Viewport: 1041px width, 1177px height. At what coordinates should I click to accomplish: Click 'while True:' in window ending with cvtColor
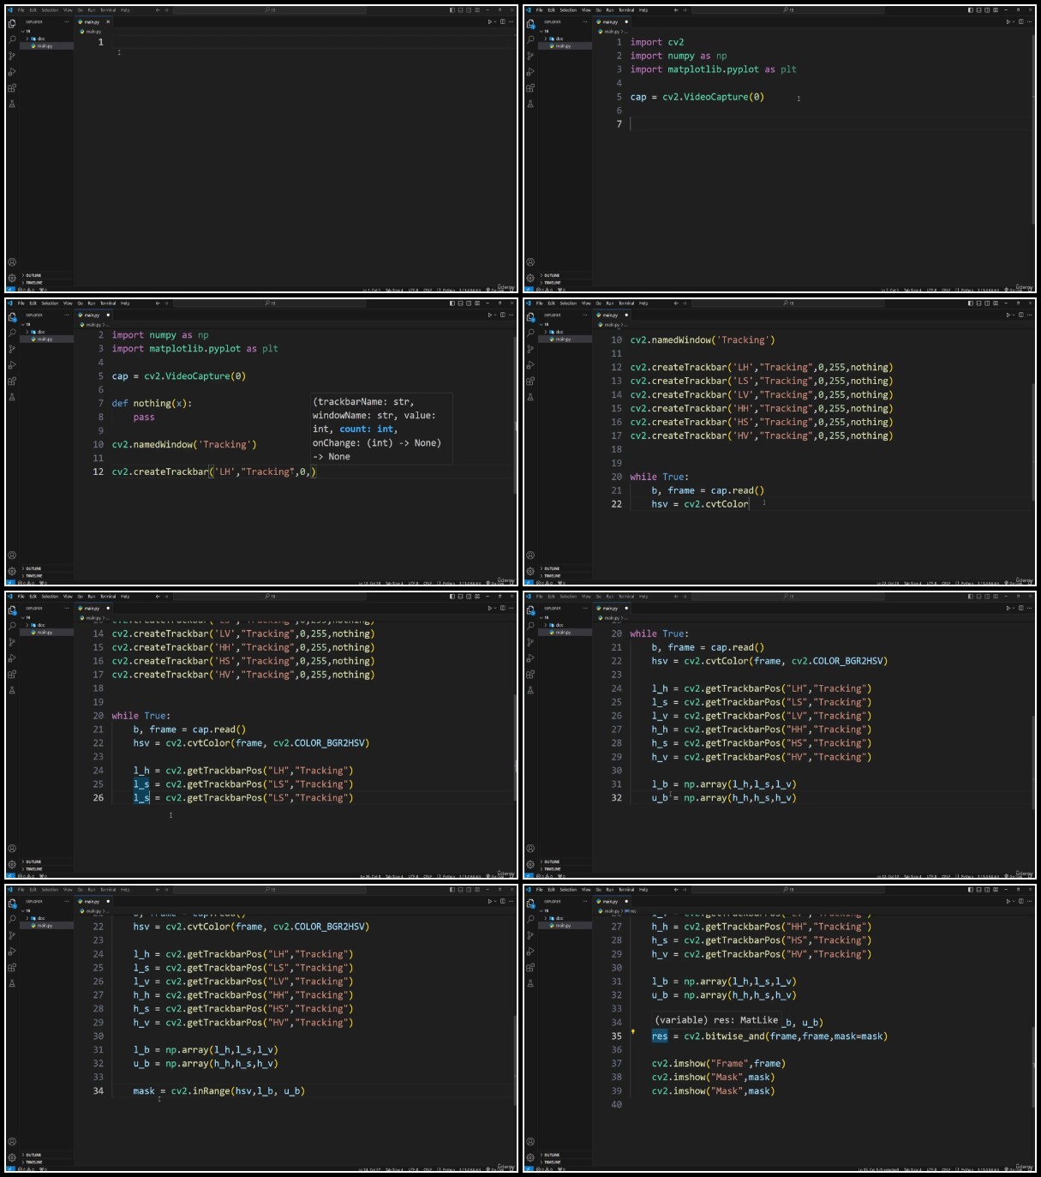(x=659, y=477)
